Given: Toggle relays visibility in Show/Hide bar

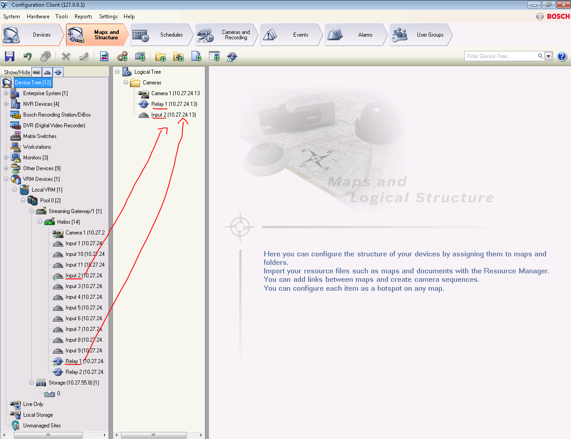Looking at the screenshot, I should 58,72.
